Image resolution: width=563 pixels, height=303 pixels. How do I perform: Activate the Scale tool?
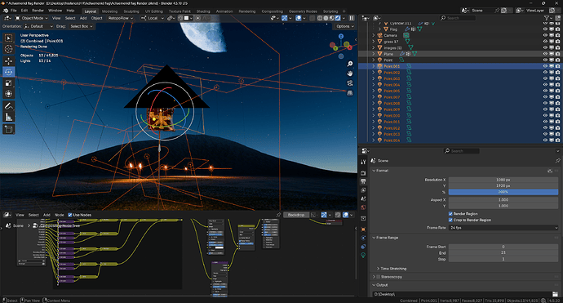pos(9,83)
